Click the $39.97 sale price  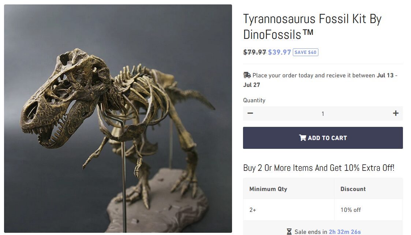click(279, 52)
